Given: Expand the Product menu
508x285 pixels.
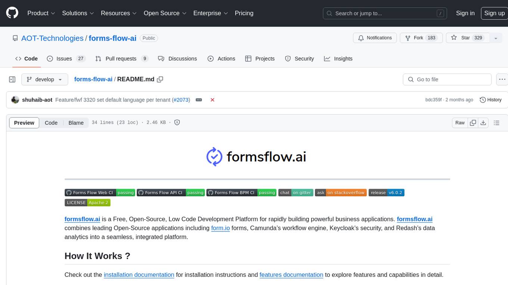Looking at the screenshot, I should (41, 13).
